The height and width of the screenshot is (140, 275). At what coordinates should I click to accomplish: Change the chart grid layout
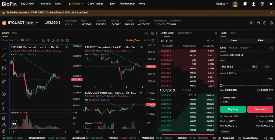153,33
